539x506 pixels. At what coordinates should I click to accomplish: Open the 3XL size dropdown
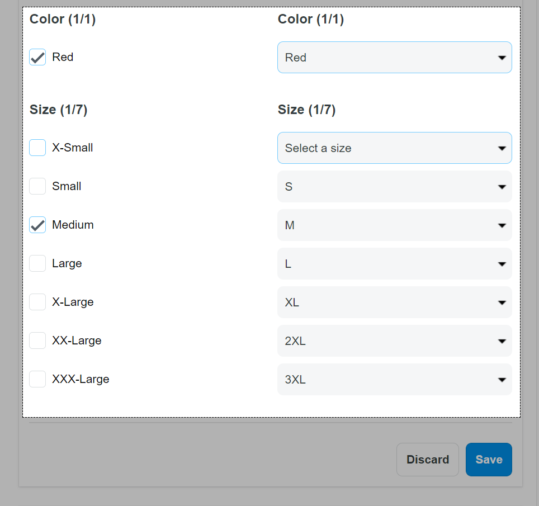pos(395,380)
